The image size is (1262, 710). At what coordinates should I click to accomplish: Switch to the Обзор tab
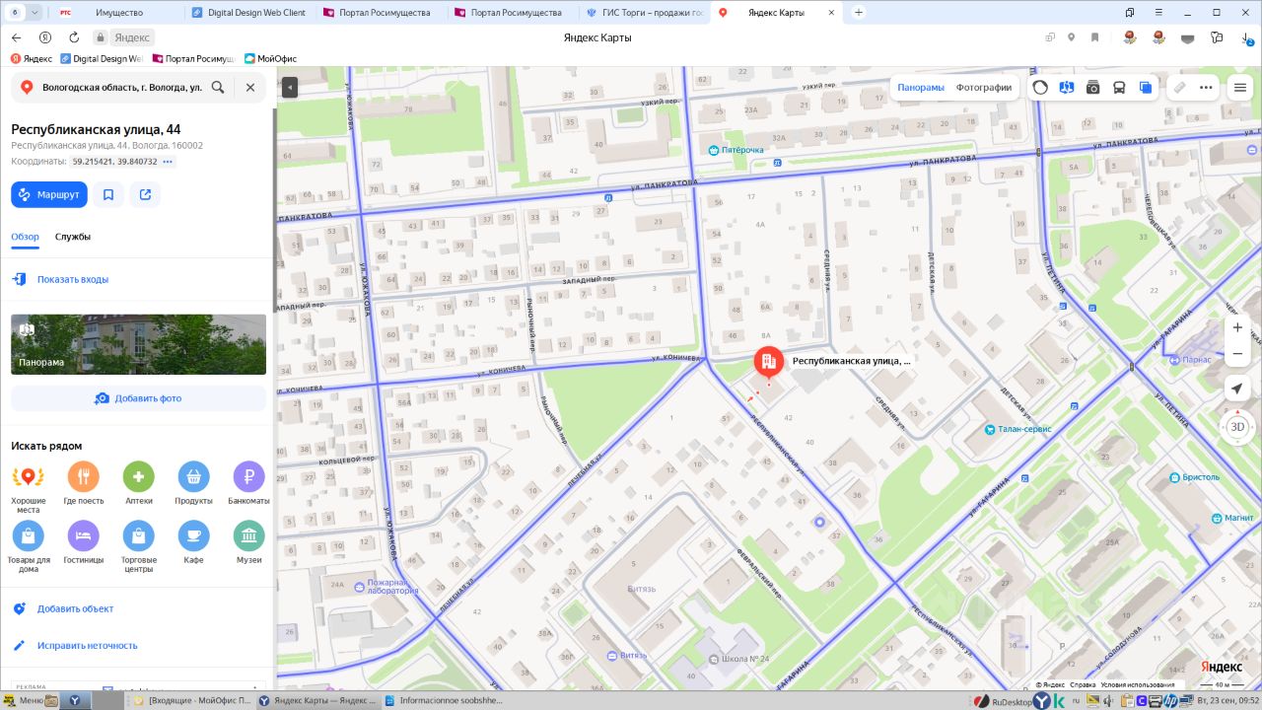(26, 237)
